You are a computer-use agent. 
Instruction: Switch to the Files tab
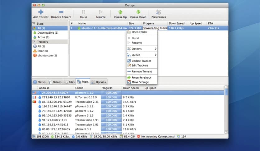[x=69, y=82]
